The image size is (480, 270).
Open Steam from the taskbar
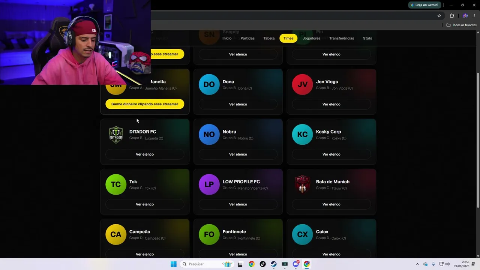coord(274,264)
